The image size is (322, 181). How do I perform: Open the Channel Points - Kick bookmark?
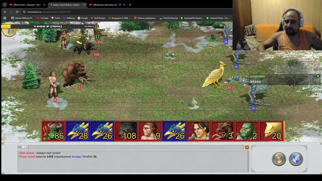[x=218, y=18]
